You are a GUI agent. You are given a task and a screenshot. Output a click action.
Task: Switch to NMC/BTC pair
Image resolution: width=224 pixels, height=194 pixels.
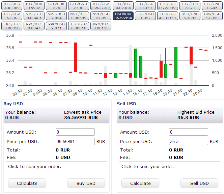[34, 16]
